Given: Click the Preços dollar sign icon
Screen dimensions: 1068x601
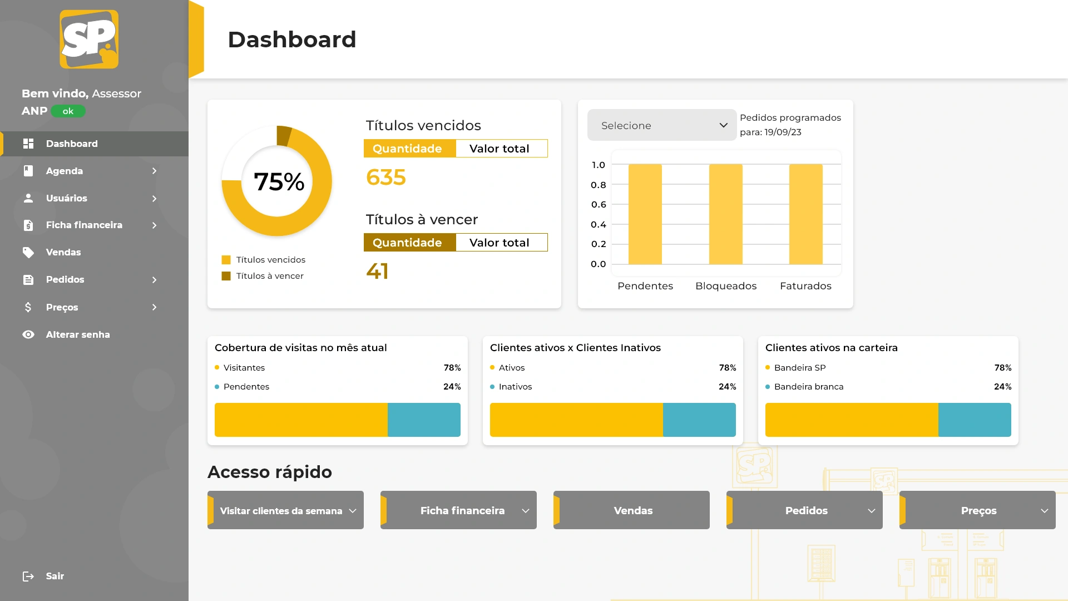Looking at the screenshot, I should tap(28, 307).
